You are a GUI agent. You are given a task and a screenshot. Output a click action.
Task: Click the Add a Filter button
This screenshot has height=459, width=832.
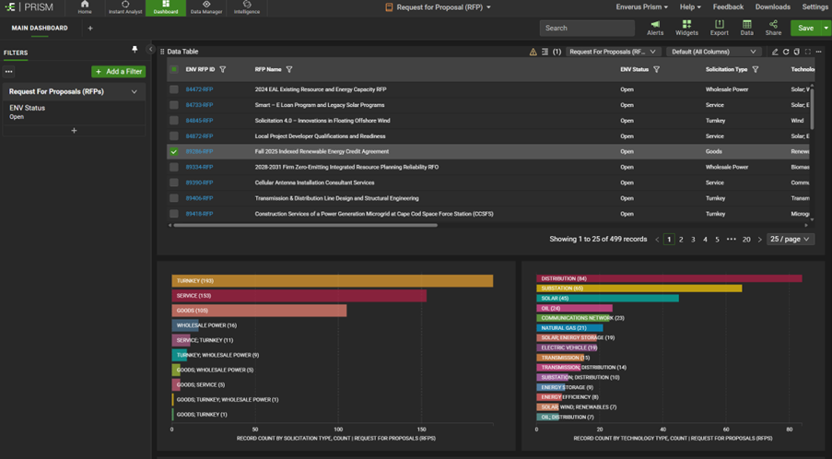118,71
